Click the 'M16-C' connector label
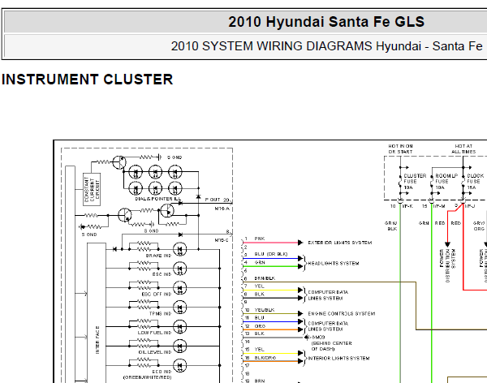487x383 pixels. pos(222,240)
